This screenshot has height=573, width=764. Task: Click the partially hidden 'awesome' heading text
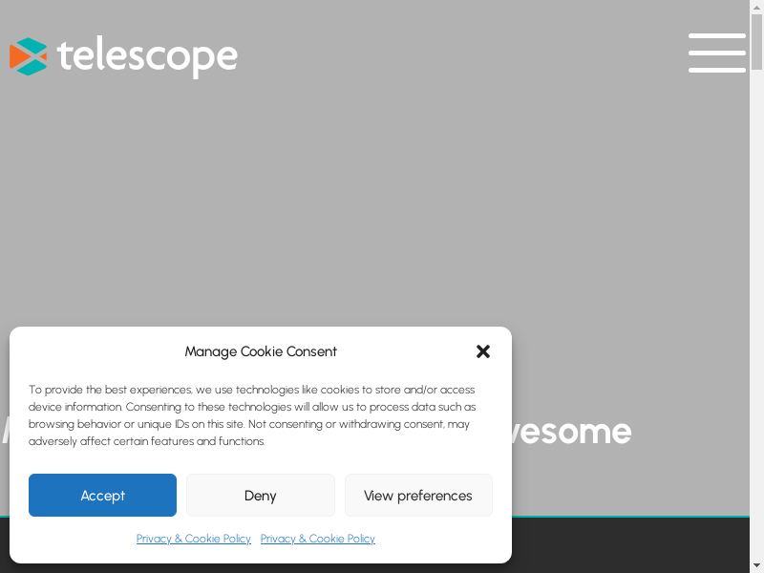[x=573, y=432]
